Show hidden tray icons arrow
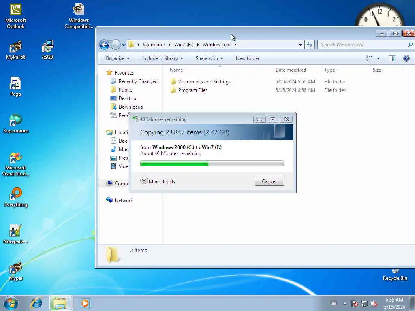Screen dimensions: 415x311 coord(344,303)
